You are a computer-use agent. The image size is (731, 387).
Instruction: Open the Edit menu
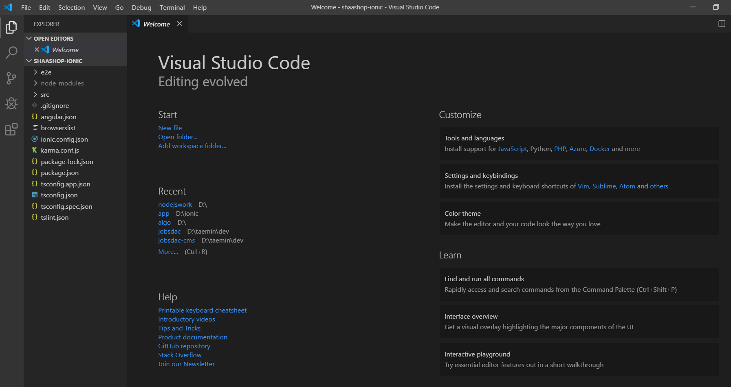coord(44,7)
